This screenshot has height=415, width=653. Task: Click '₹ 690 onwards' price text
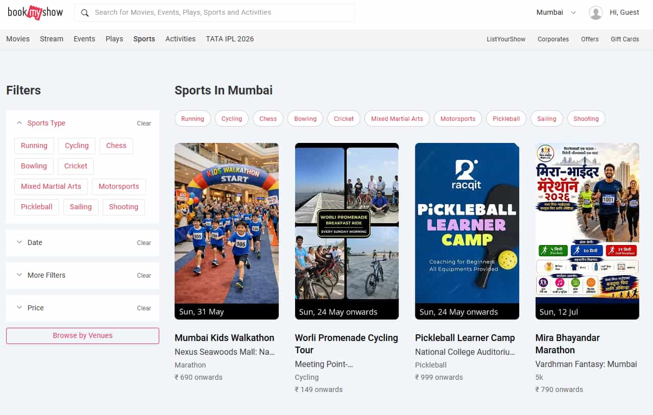click(199, 377)
